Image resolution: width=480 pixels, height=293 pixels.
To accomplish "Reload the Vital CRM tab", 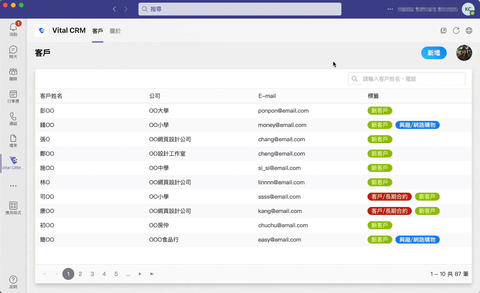I will (x=456, y=31).
